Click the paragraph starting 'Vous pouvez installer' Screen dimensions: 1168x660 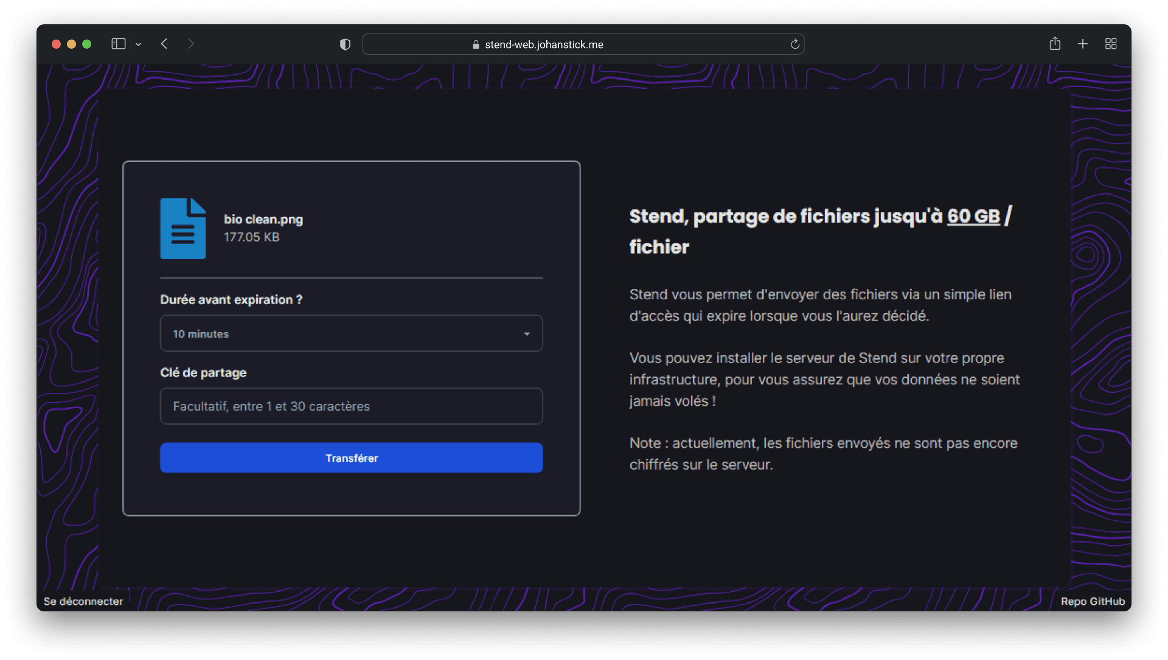[x=824, y=380]
